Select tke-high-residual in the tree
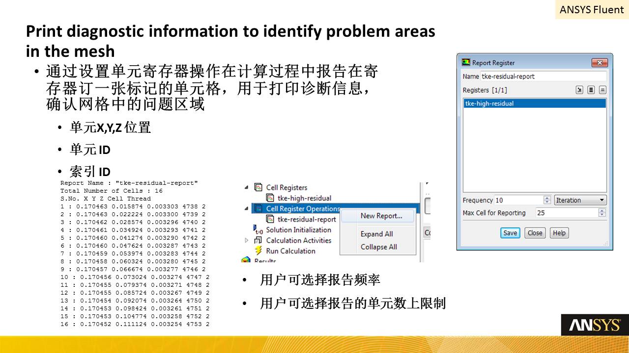Screen dimensions: 629x353 pyautogui.click(x=305, y=198)
